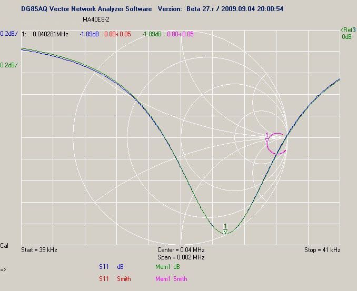Viewport: 357px width, 291px height.
Task: Select the Mem1 dB trace label
Action: [x=167, y=267]
